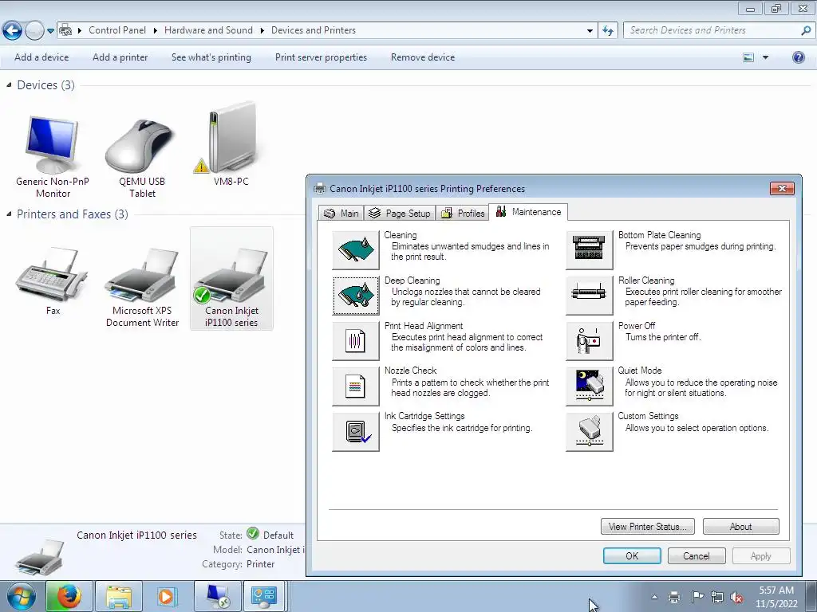Start Bottom Plate Cleaning icon
Viewport: 817px width, 612px height.
point(590,250)
